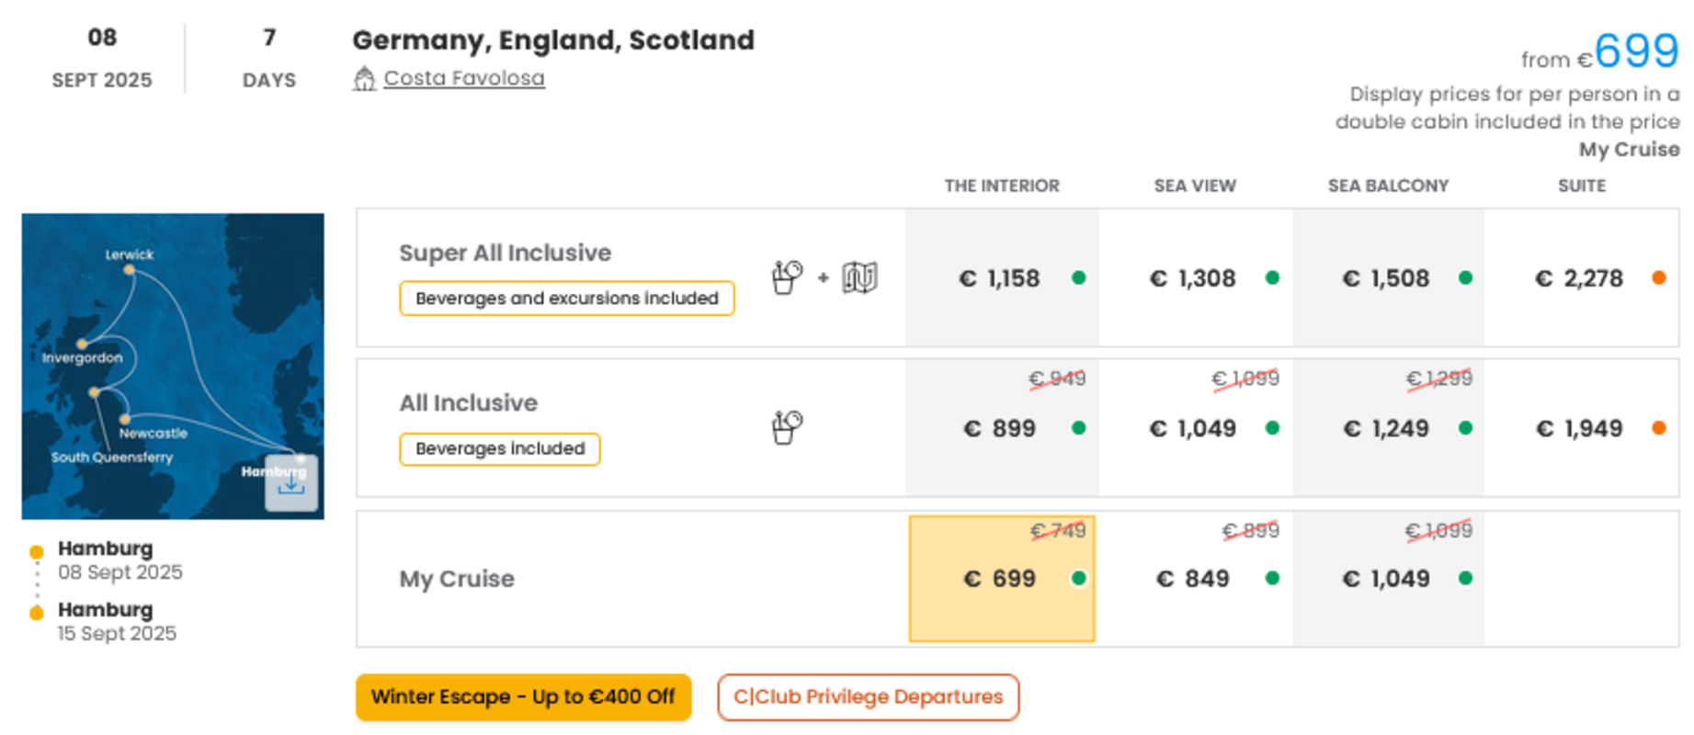
Task: Click orange availability dot beside € 1,949
Action: [x=1659, y=428]
